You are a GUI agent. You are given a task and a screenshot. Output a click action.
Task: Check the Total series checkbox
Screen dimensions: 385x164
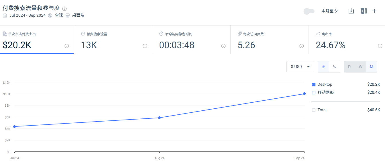tap(314, 110)
